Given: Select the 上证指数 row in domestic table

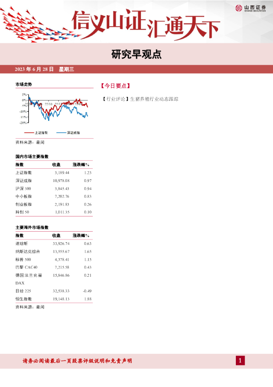Looking at the screenshot, I should click(54, 173).
